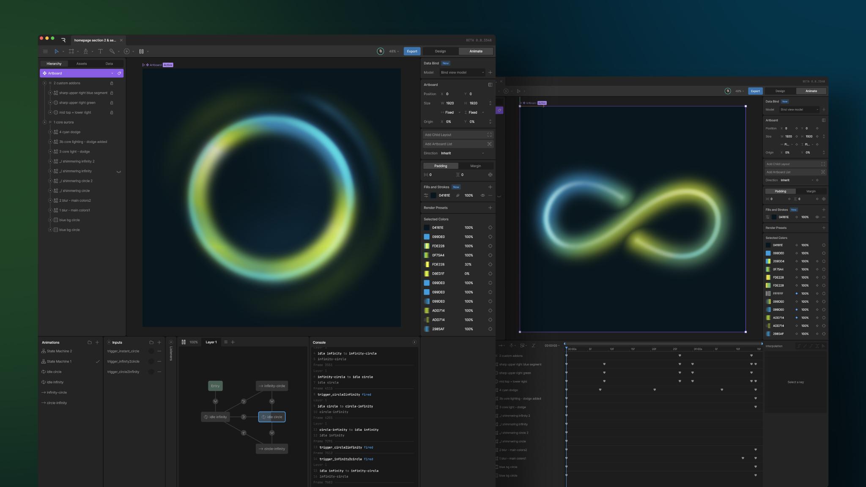This screenshot has height=487, width=866.
Task: Select the Artboard frame tool
Action: [71, 51]
